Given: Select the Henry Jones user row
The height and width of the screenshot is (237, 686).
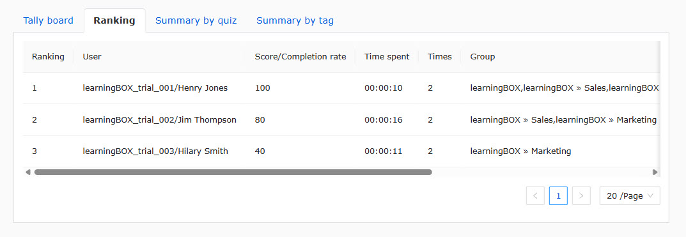Looking at the screenshot, I should coord(341,88).
